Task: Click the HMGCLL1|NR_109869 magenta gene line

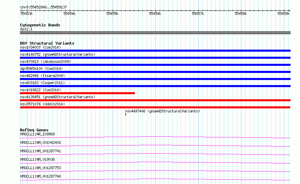Action: click(155, 137)
